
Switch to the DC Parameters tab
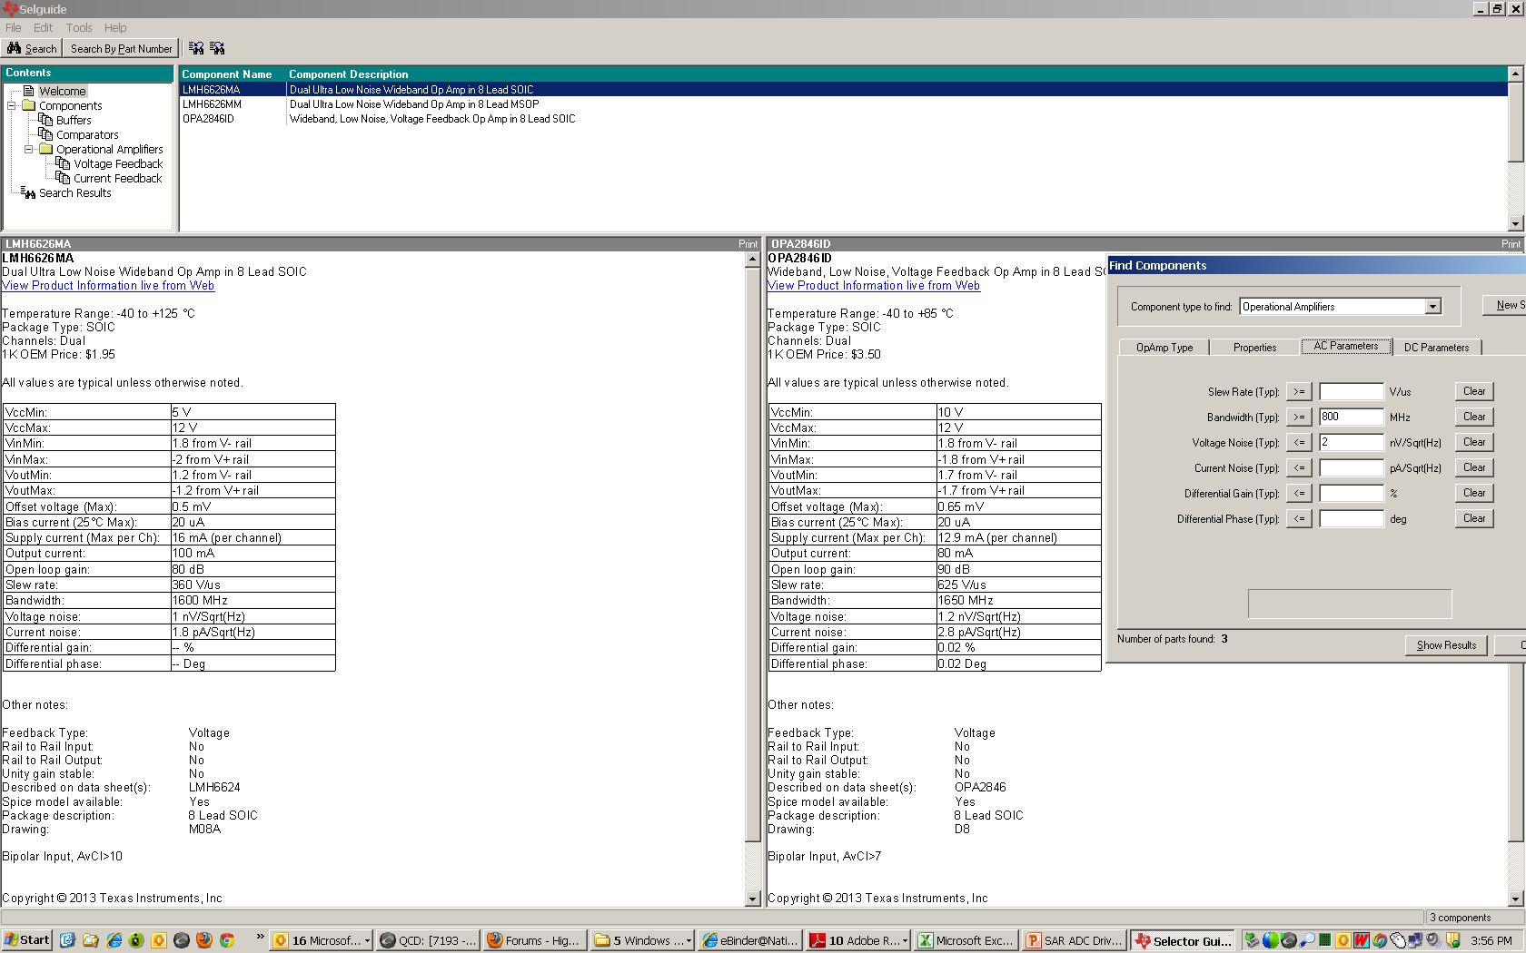pyautogui.click(x=1436, y=348)
